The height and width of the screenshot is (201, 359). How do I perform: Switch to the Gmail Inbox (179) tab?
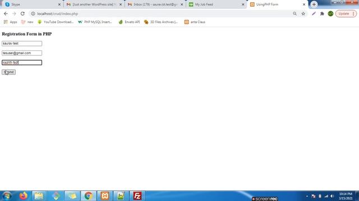click(155, 4)
